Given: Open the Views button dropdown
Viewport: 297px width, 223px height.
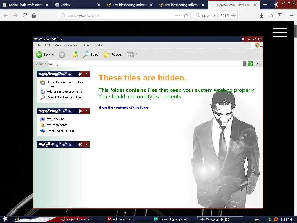Looking at the screenshot, I should [x=136, y=55].
